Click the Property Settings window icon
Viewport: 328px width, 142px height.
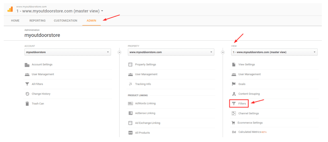[x=130, y=65]
